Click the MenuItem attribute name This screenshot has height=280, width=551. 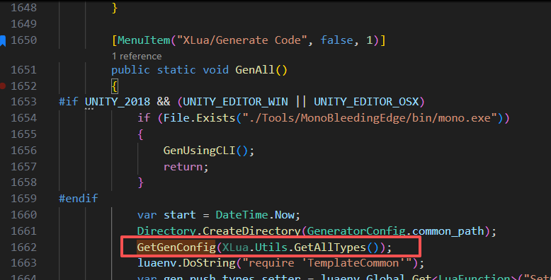144,40
